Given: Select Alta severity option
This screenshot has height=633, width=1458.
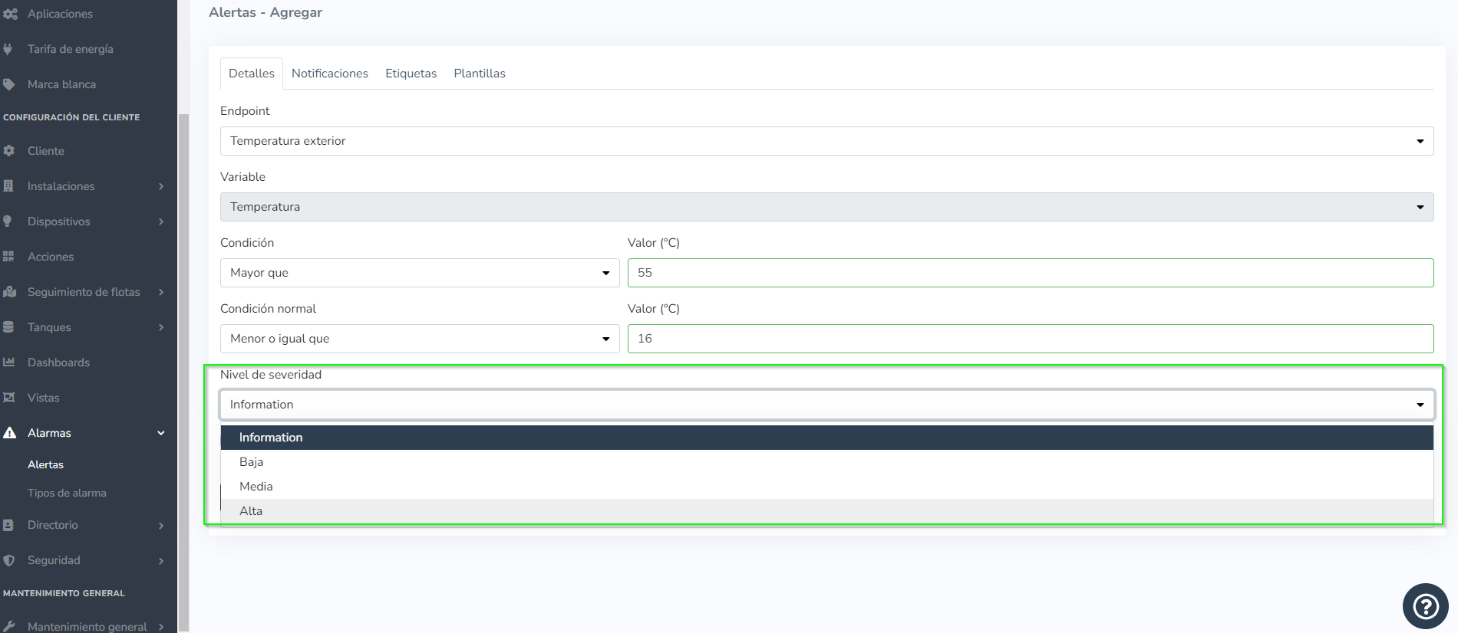Looking at the screenshot, I should click(251, 511).
